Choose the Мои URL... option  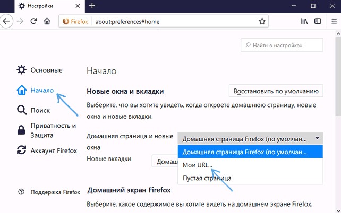coord(250,165)
